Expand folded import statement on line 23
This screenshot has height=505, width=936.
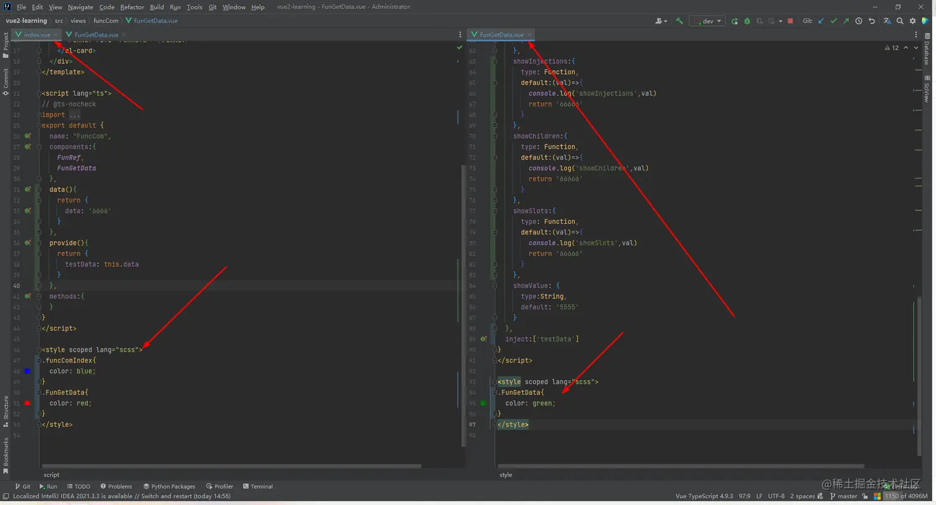click(38, 115)
